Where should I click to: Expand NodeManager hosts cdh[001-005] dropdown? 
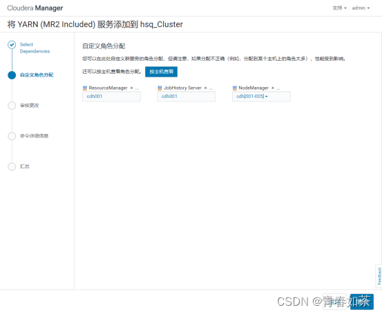pos(261,97)
